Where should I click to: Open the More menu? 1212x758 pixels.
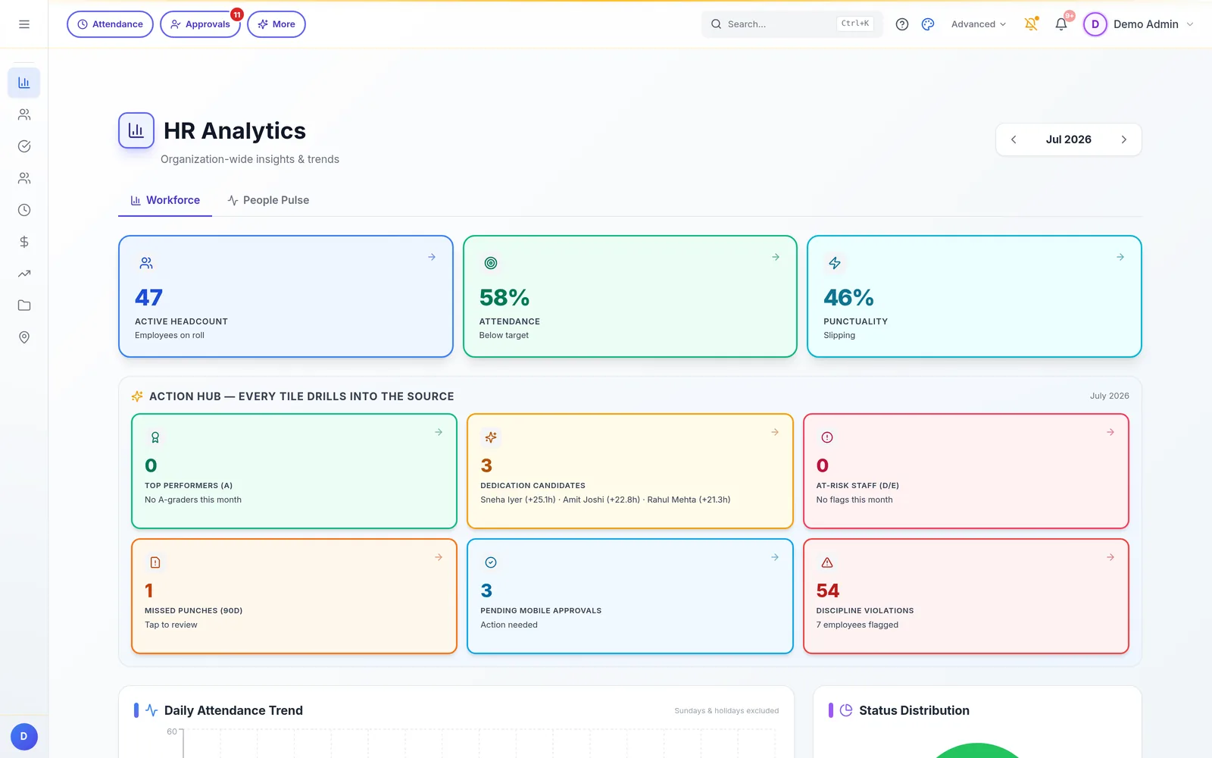point(276,24)
